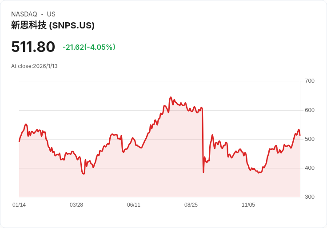Click the 700 y-axis label
The width and height of the screenshot is (327, 228).
click(x=310, y=81)
